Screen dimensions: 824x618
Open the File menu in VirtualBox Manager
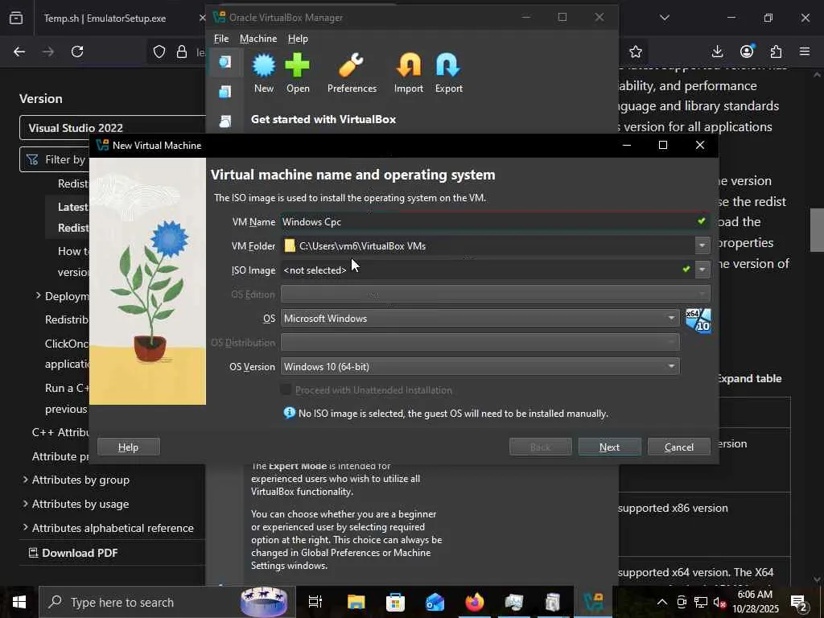pyautogui.click(x=221, y=39)
